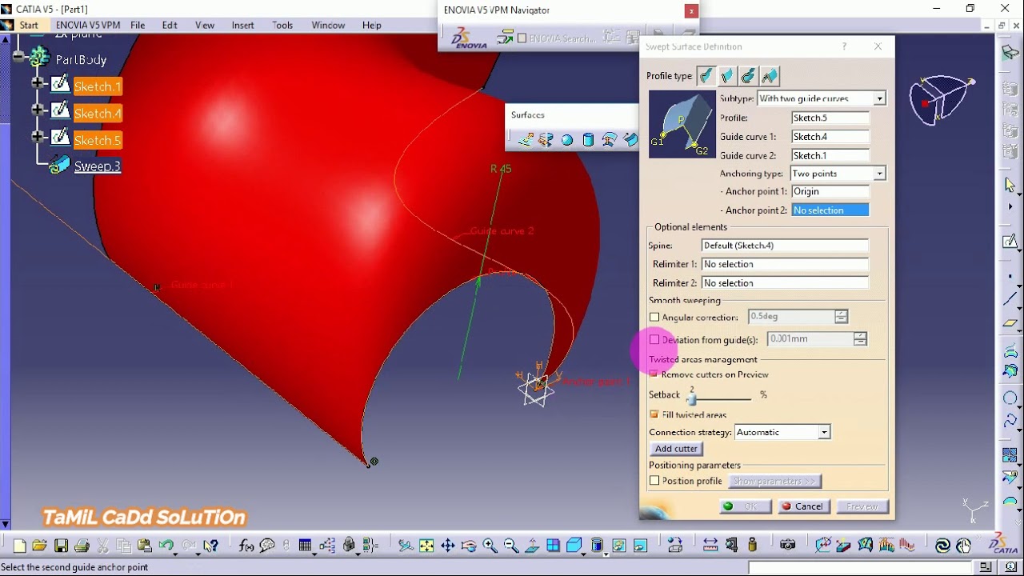Enable Deviation from guide(s) checkbox

click(x=654, y=340)
